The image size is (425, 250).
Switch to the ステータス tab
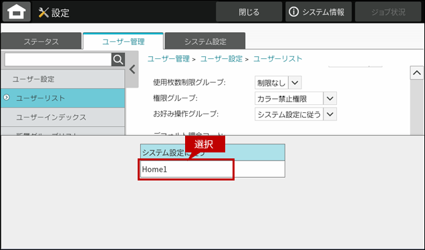(41, 41)
